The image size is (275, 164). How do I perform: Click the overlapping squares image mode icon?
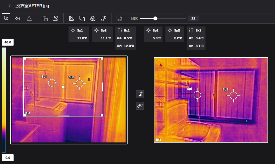(x=82, y=18)
